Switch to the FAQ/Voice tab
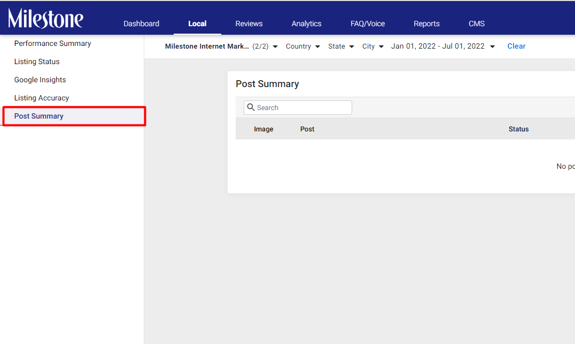This screenshot has height=344, width=575. pos(368,24)
